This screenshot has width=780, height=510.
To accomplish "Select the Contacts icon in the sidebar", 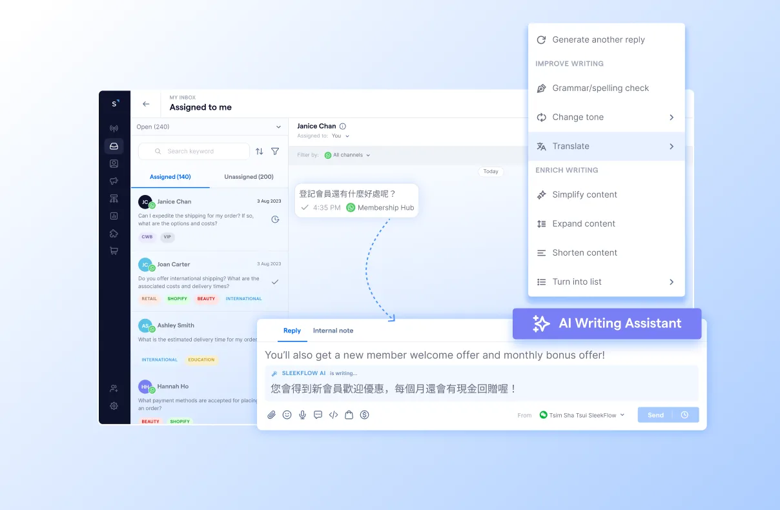I will tap(114, 163).
